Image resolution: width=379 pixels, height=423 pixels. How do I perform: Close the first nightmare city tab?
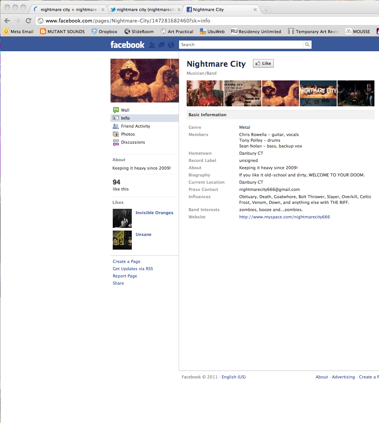[x=103, y=10]
